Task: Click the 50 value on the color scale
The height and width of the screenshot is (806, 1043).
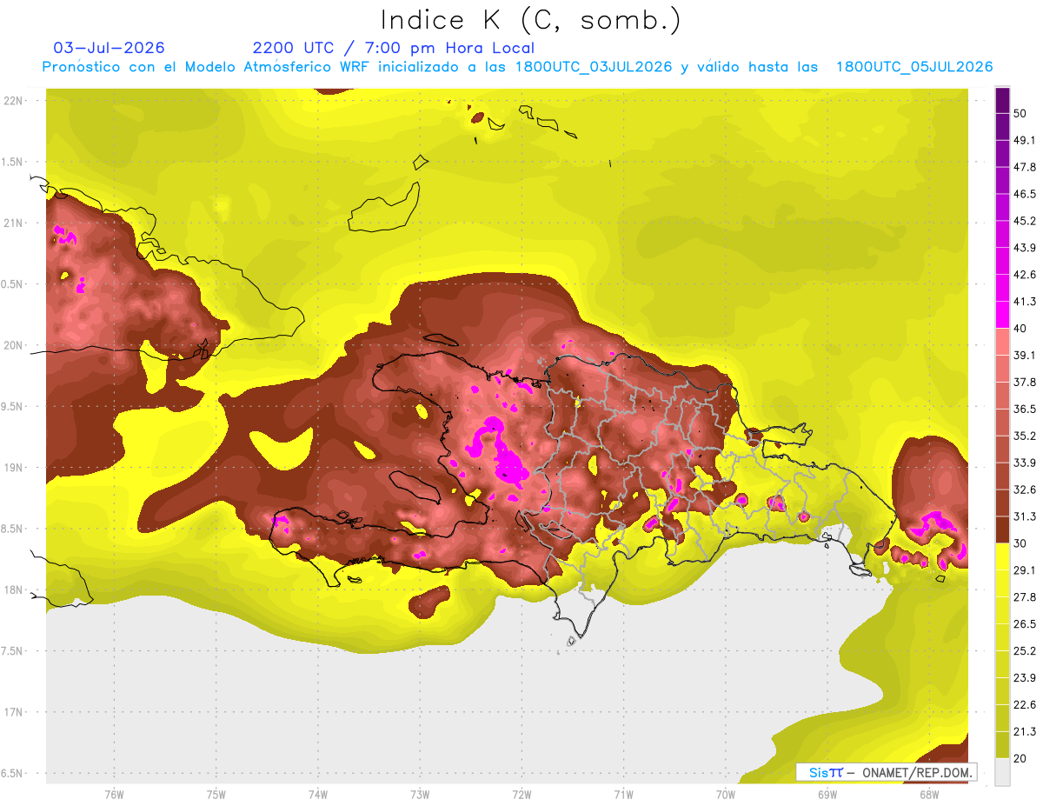Action: tap(1020, 113)
